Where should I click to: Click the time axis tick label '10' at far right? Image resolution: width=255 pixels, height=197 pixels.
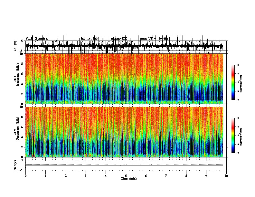226,176
